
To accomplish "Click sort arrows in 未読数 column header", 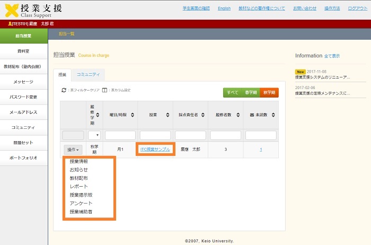I will point(274,115).
